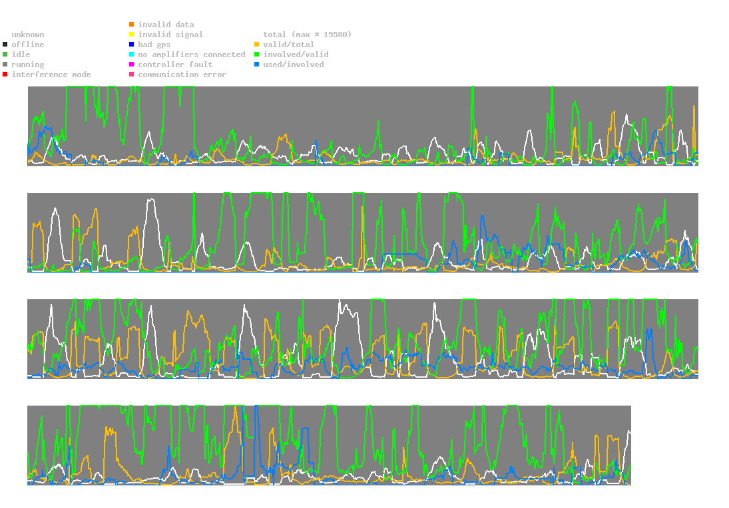Viewport: 729px width, 508px height.
Task: Click the cyan no amplifiers connected swatch
Action: (132, 55)
